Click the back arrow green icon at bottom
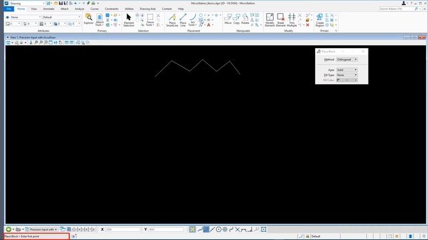Screen dimensions: 428x240 pos(9,229)
